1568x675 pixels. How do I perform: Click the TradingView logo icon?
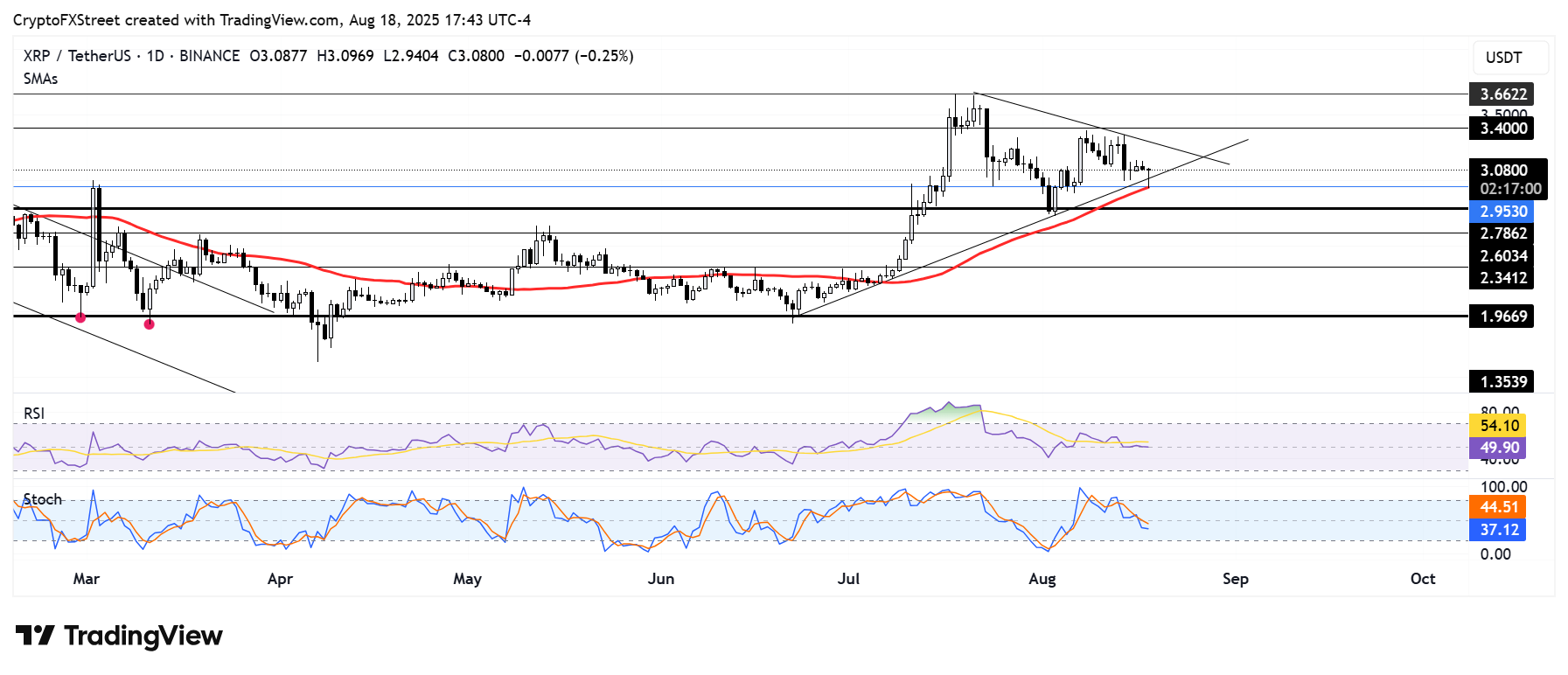click(x=35, y=635)
